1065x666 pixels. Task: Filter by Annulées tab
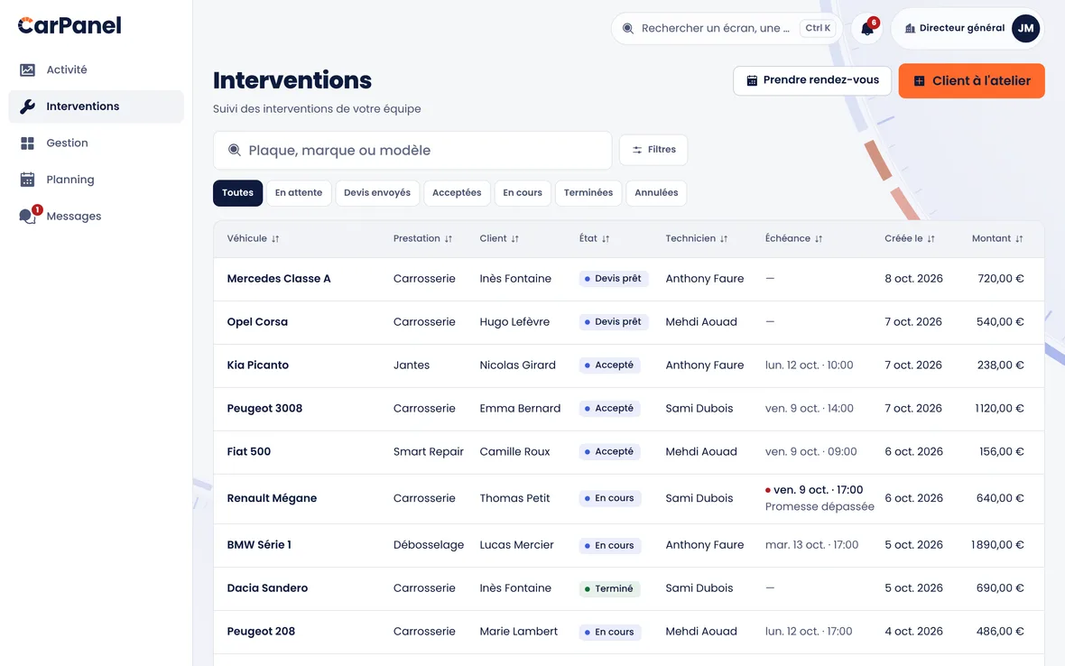656,193
